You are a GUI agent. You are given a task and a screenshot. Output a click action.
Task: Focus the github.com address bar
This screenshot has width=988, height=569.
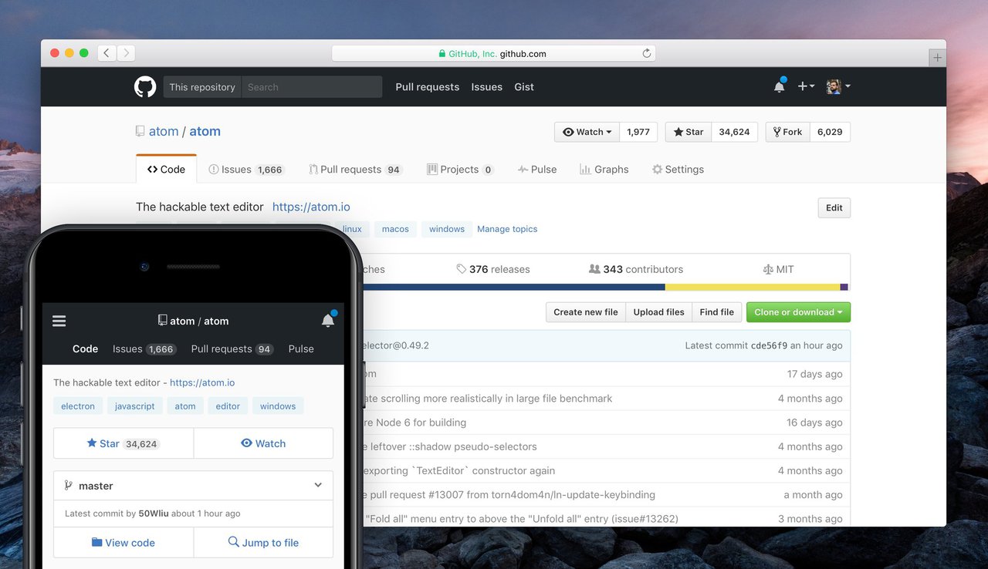coord(494,53)
